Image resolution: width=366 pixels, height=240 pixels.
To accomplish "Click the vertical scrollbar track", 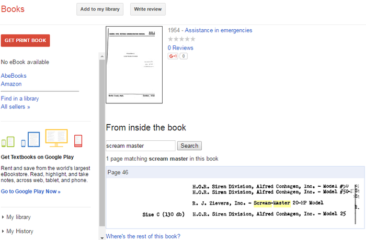I will pyautogui.click(x=102, y=142).
